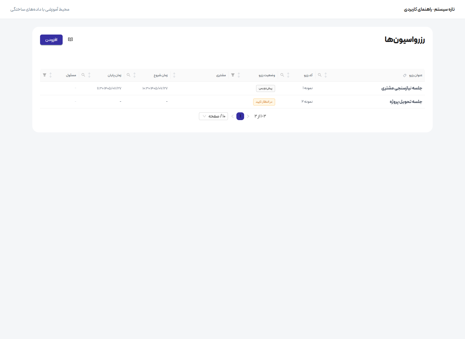
Task: Click pagination summary ۱-۲ از ۲
Action: (x=260, y=116)
